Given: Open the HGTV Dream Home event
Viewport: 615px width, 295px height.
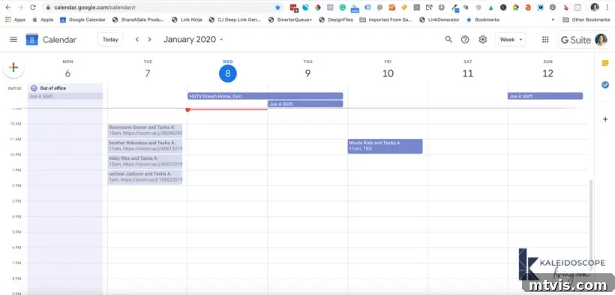Looking at the screenshot, I should [265, 96].
